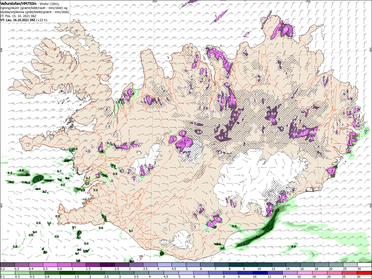
Task: Click the '(+22 h)' forecast offset text
Action: point(42,20)
